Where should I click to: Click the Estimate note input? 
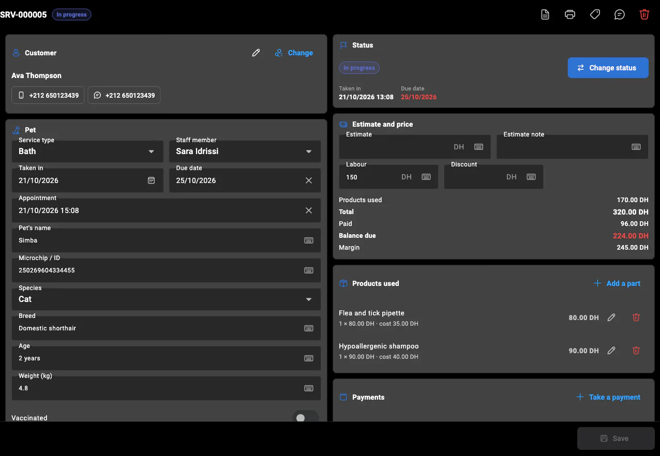[572, 147]
